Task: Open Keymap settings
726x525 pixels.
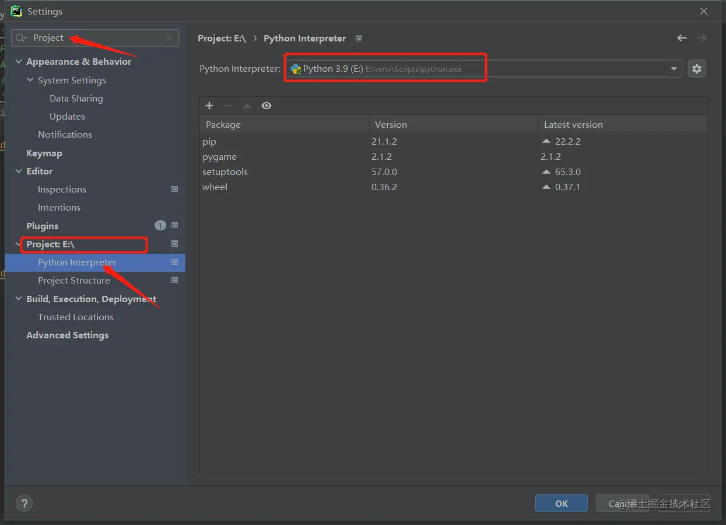Action: pyautogui.click(x=44, y=153)
